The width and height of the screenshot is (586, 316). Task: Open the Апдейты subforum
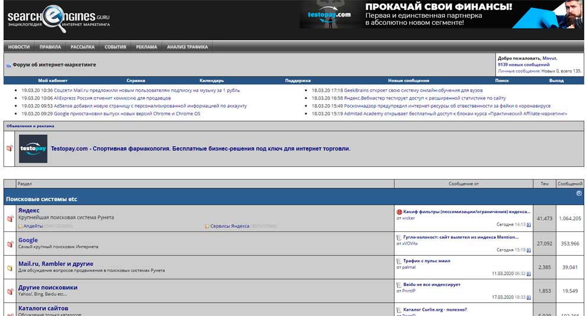tap(33, 226)
